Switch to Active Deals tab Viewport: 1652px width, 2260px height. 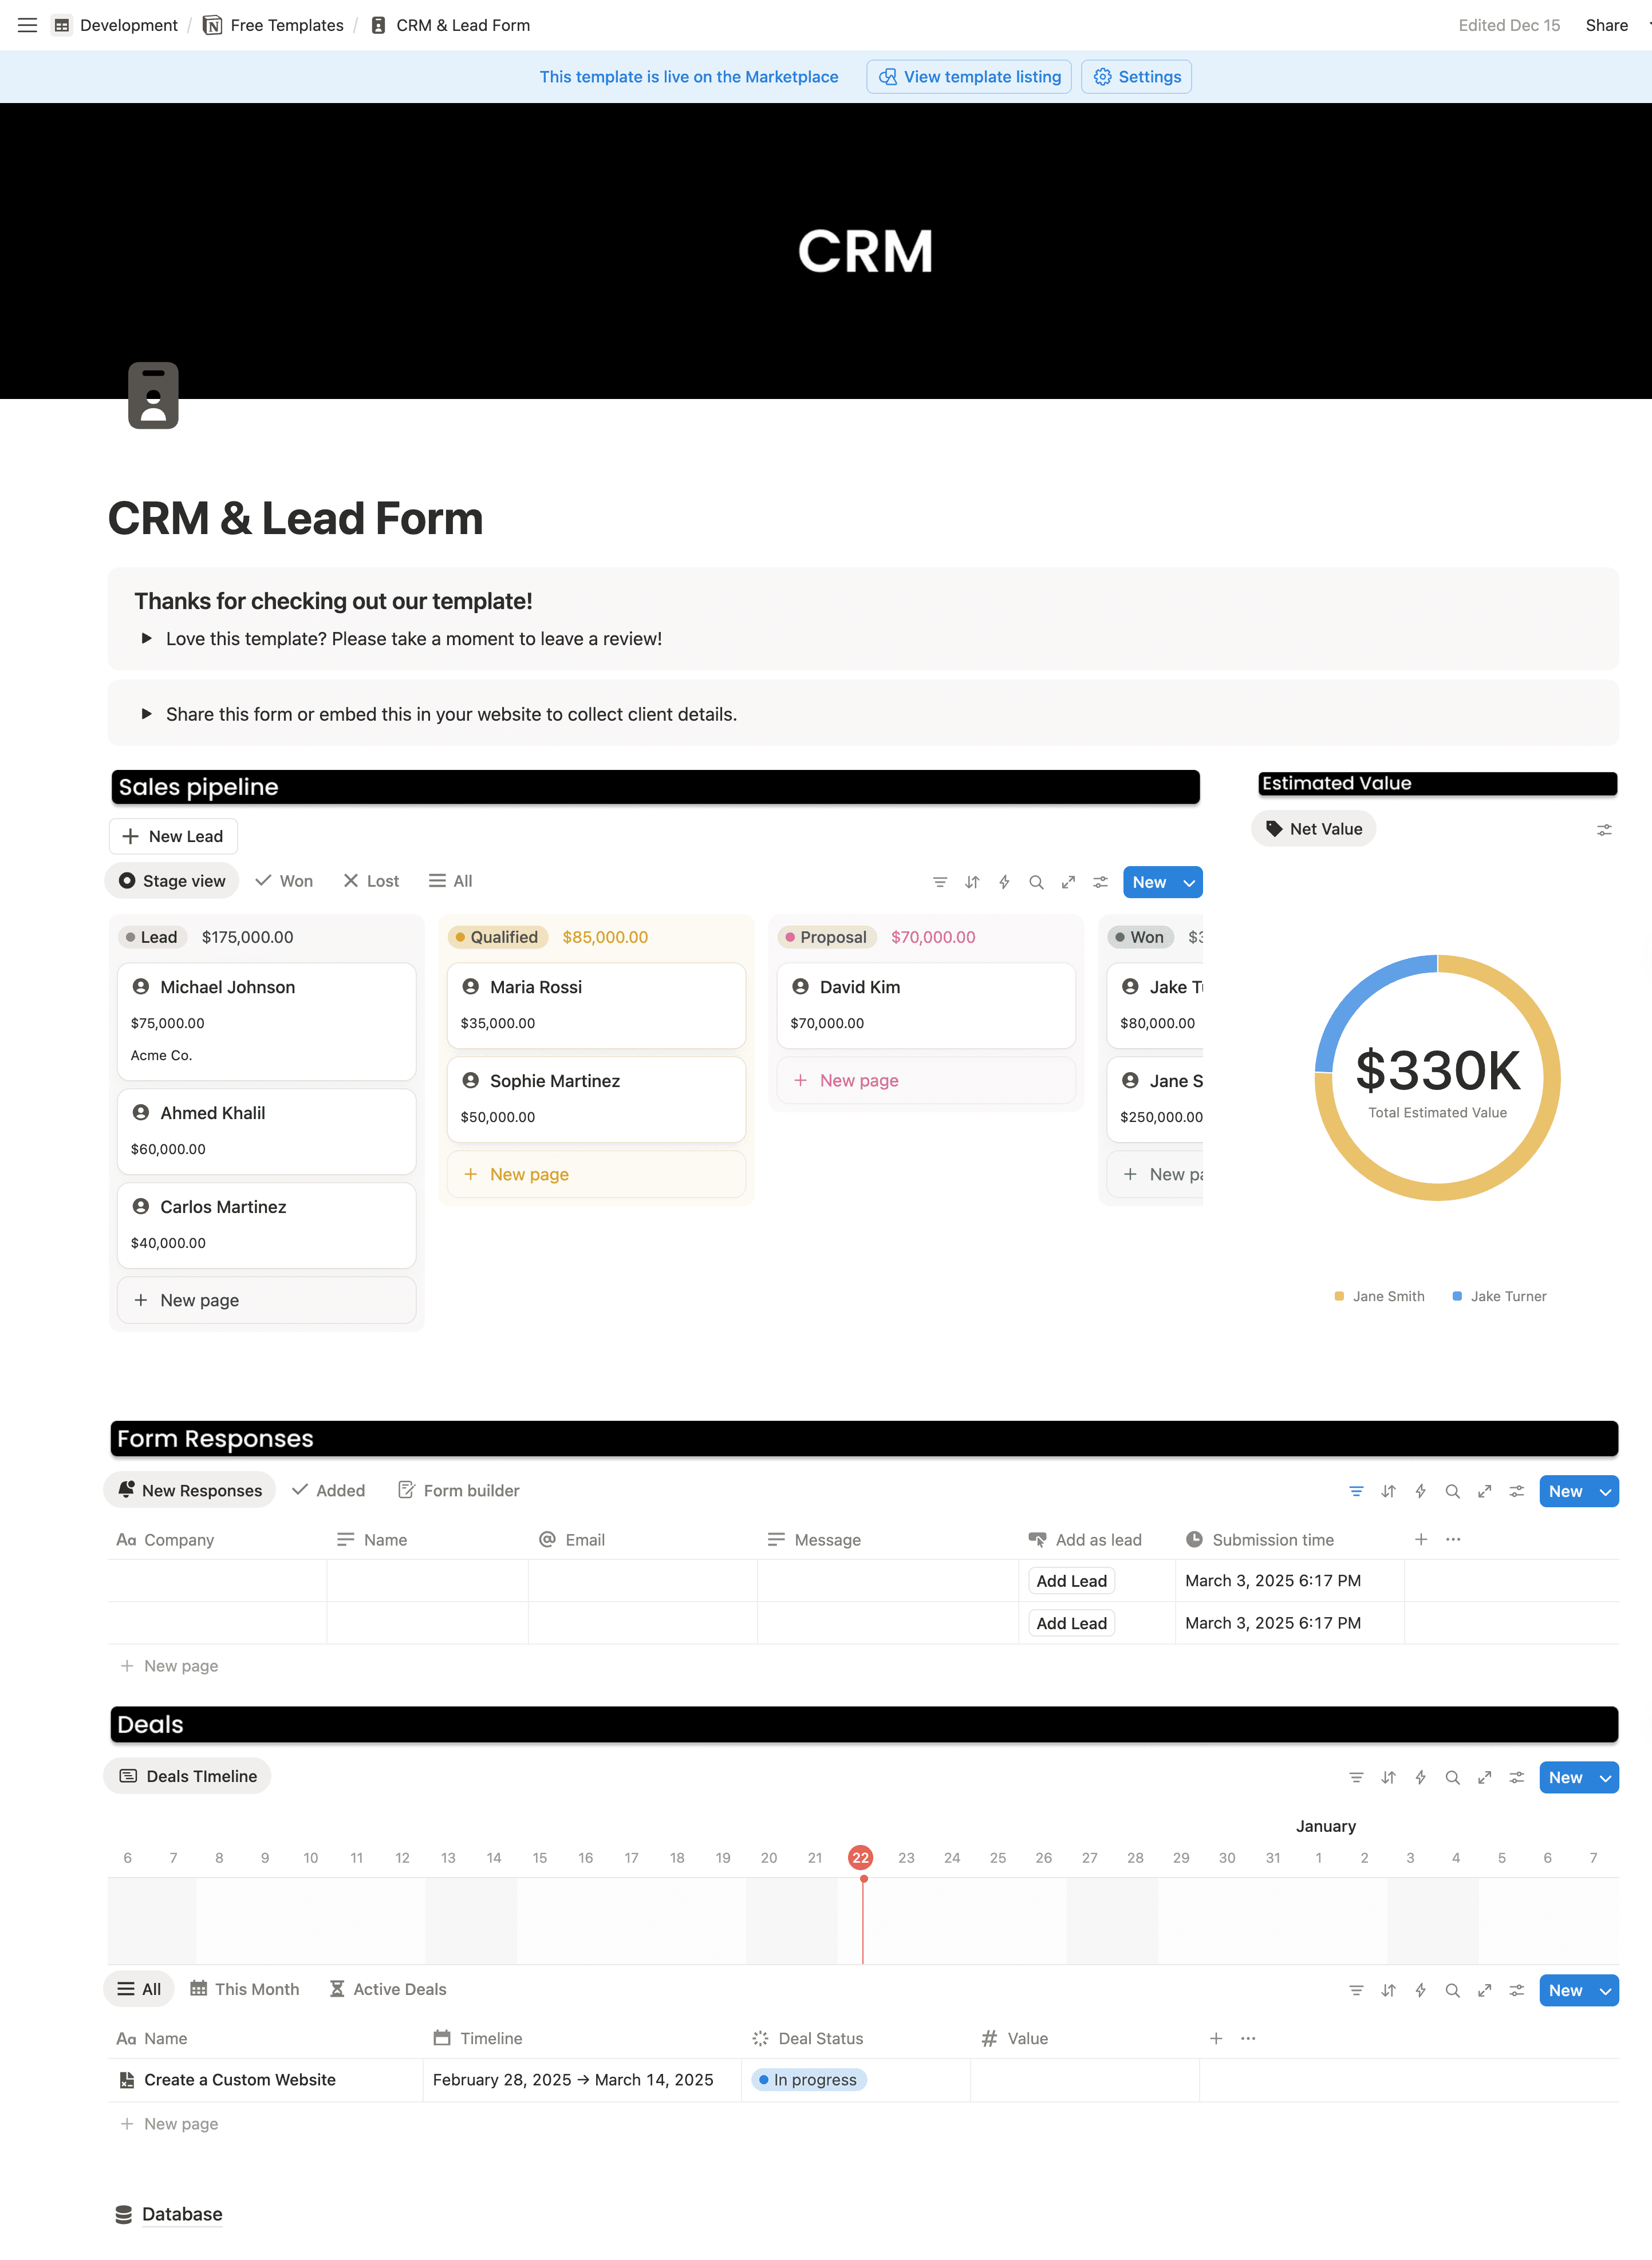click(x=388, y=1988)
